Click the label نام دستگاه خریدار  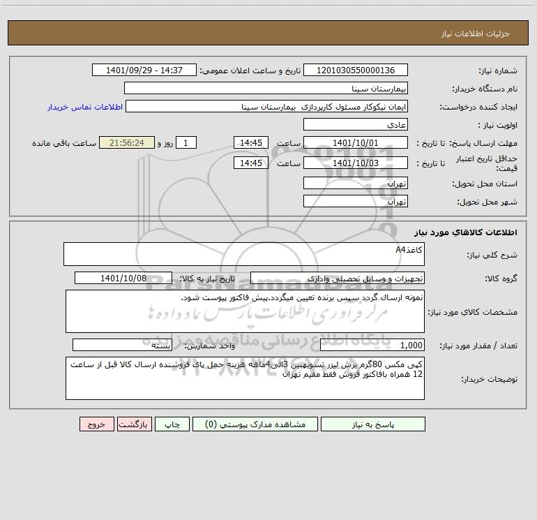click(485, 89)
